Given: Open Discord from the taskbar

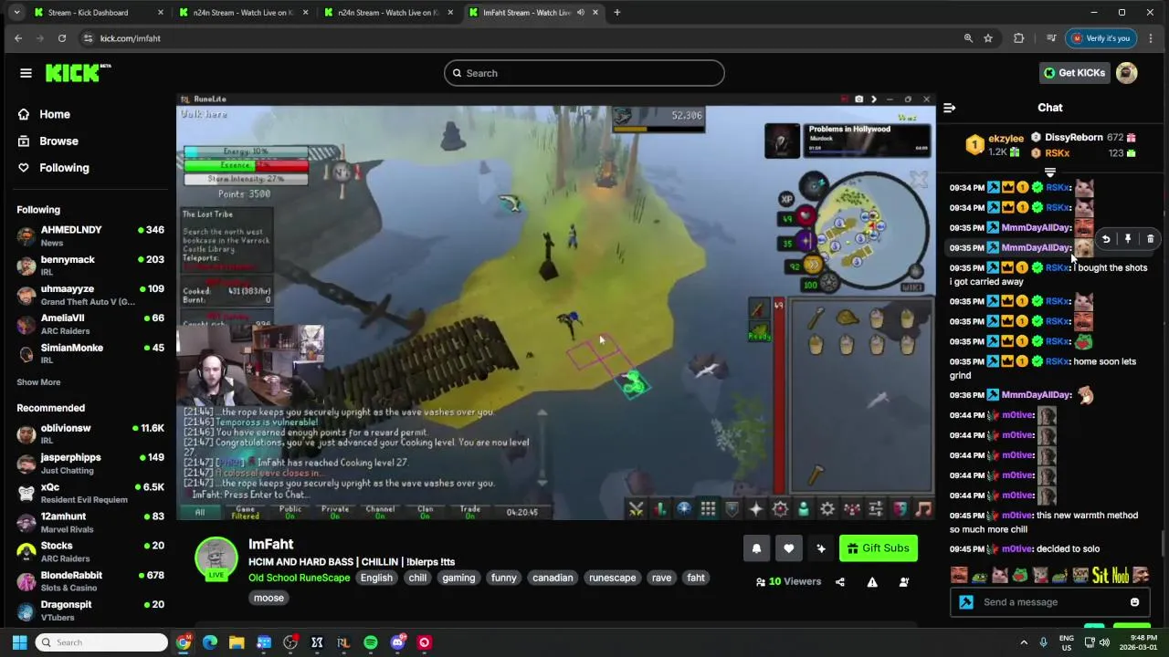Looking at the screenshot, I should 397,642.
